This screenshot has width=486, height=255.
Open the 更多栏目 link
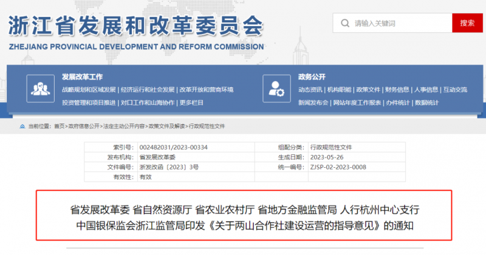pos(191,102)
